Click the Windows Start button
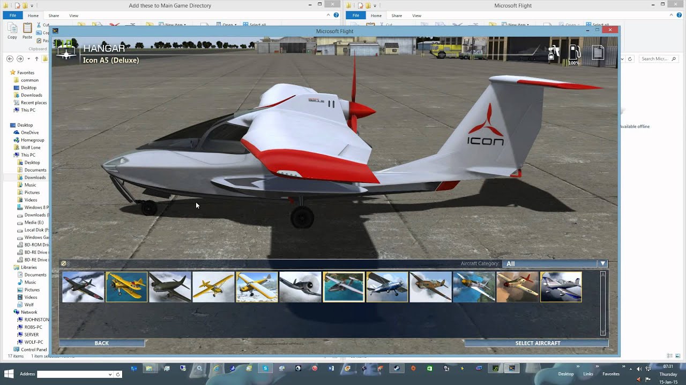The image size is (686, 385). click(9, 373)
